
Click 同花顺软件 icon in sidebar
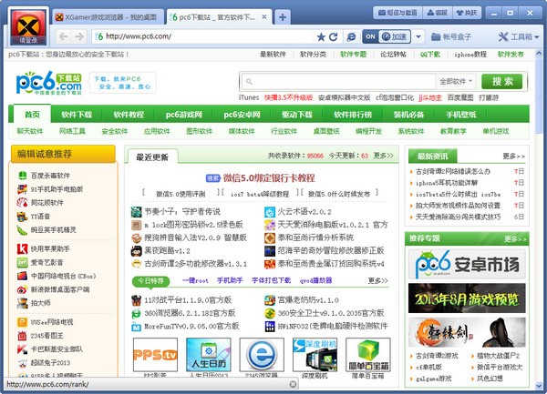tap(22, 203)
